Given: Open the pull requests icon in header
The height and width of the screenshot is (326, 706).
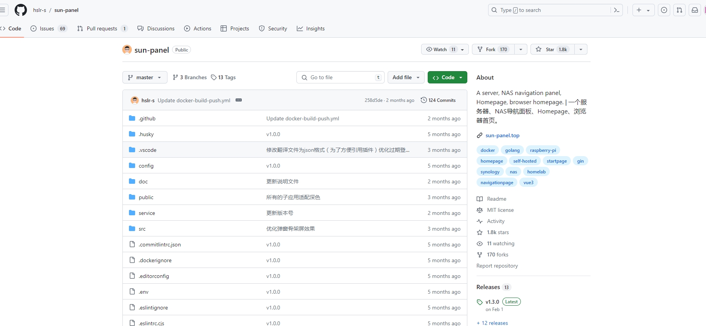Looking at the screenshot, I should (x=679, y=10).
